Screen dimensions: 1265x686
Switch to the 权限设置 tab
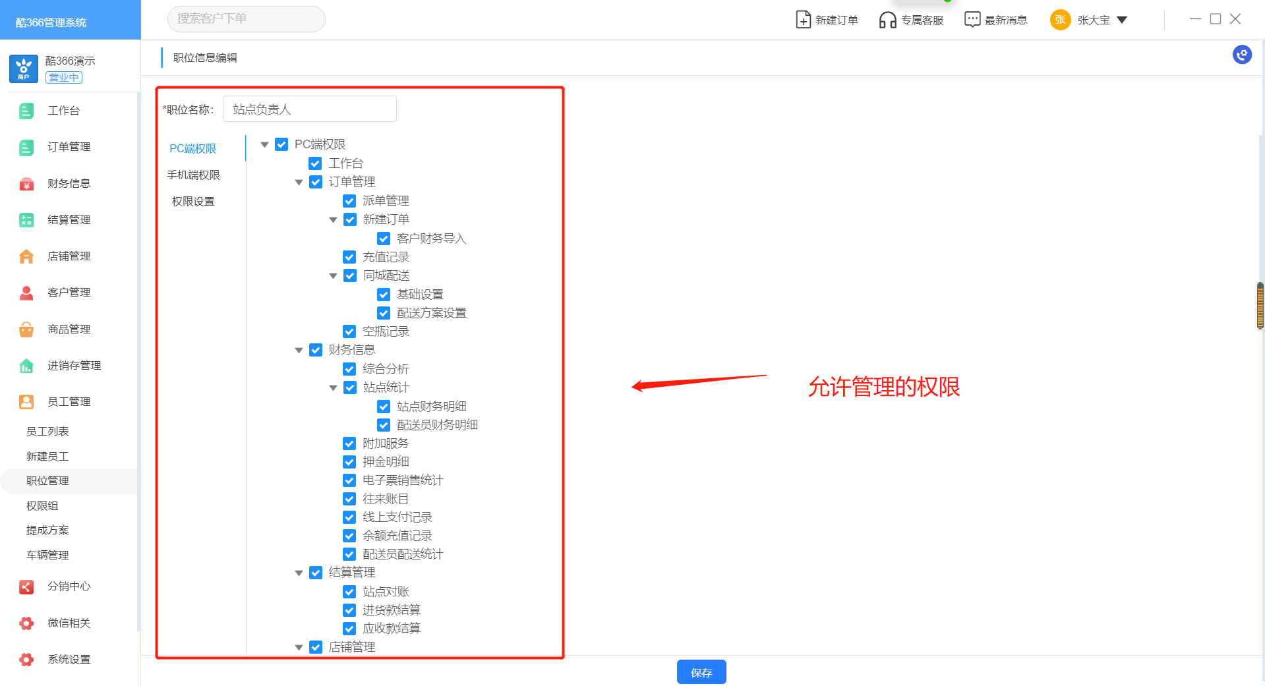tap(193, 202)
